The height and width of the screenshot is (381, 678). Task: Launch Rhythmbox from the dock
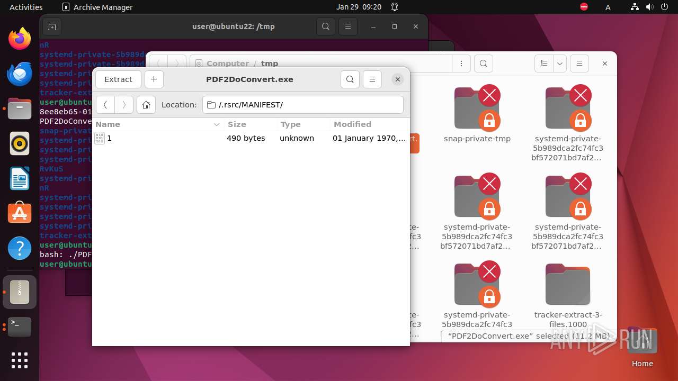(20, 143)
